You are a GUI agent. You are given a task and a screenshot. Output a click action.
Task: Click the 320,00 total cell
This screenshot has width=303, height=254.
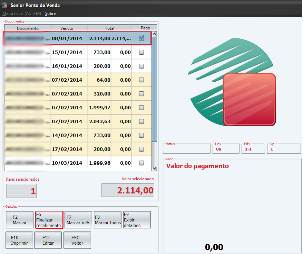coord(99,94)
